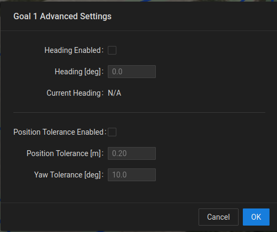Click the divider below Current Heading
Image resolution: width=277 pixels, height=232 pixels.
139,113
